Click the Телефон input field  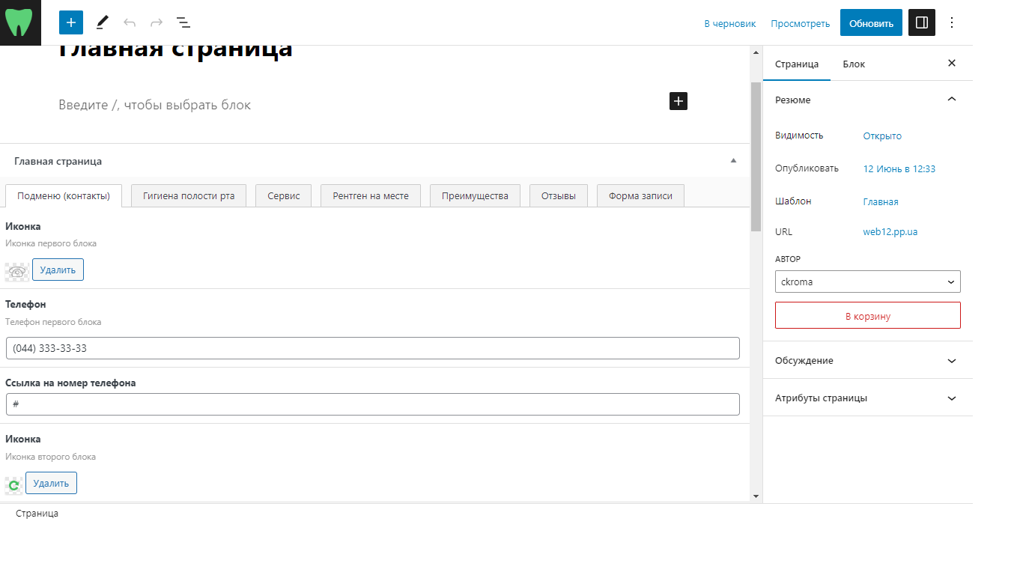coord(372,348)
